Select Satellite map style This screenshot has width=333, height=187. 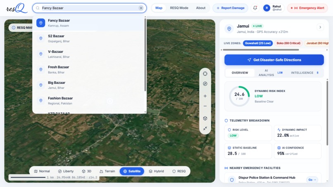[132, 171]
